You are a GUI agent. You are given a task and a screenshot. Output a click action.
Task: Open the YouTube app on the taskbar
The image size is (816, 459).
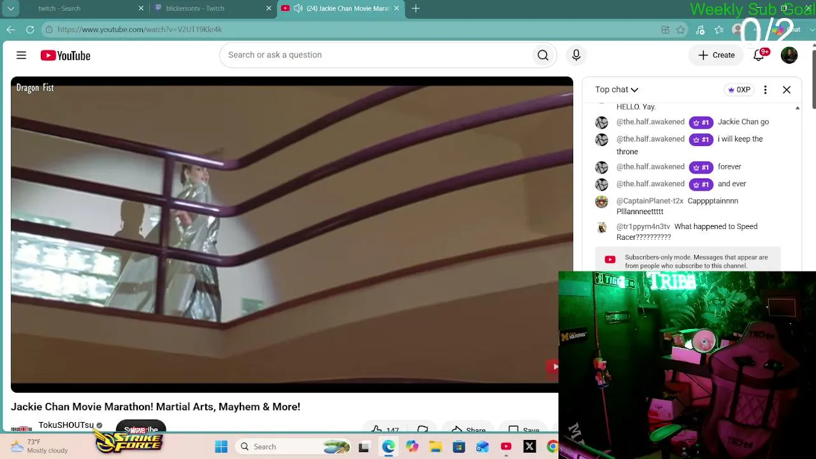coord(506,447)
